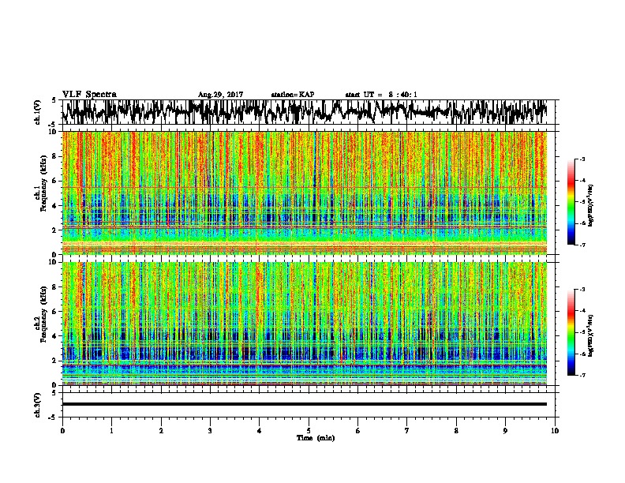Select the "start UT = 8 : 40: 1" text

point(381,95)
